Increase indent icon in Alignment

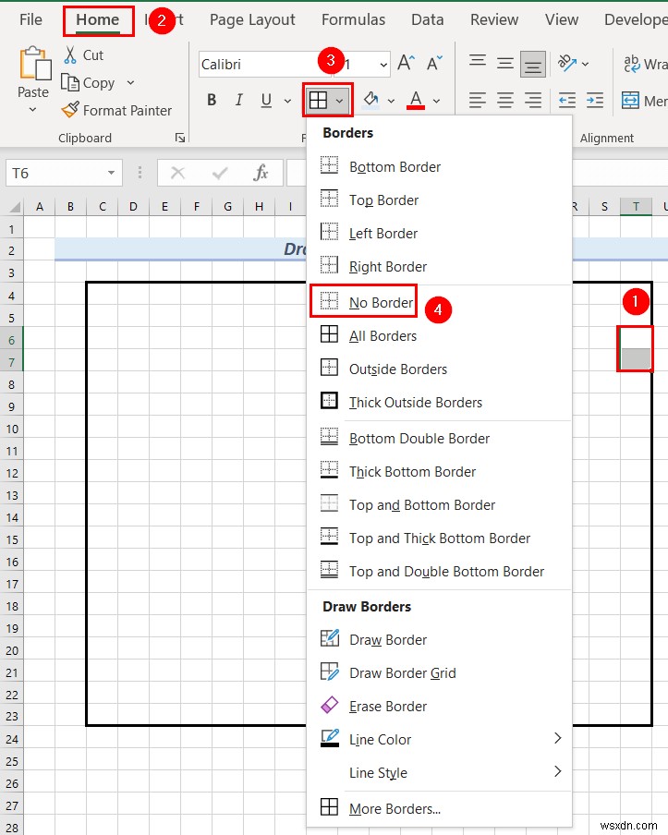[594, 100]
